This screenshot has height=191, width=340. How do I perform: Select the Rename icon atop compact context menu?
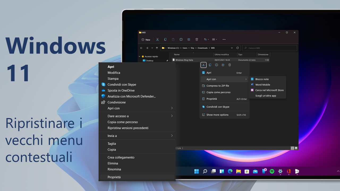pyautogui.click(x=216, y=65)
